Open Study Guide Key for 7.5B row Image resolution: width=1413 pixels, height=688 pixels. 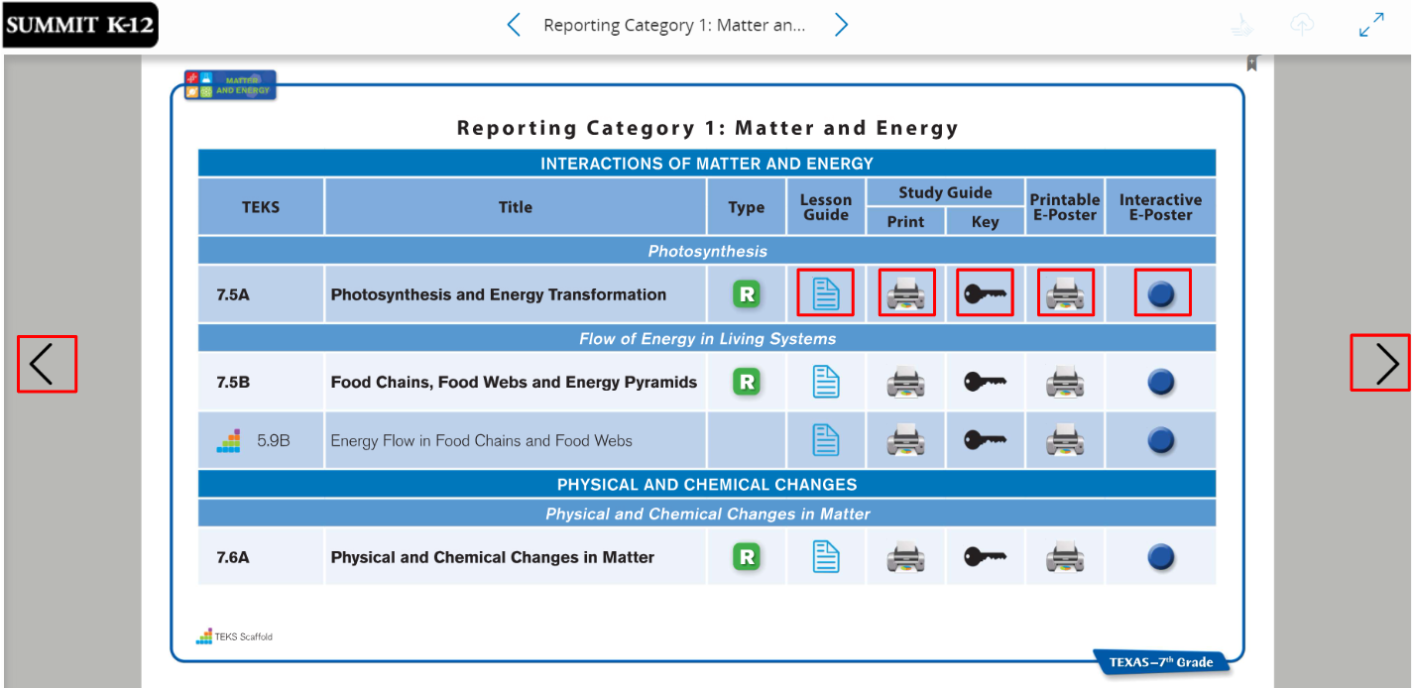(985, 382)
